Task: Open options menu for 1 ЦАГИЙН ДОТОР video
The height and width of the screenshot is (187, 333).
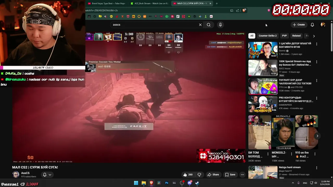Action: pyautogui.click(x=317, y=44)
